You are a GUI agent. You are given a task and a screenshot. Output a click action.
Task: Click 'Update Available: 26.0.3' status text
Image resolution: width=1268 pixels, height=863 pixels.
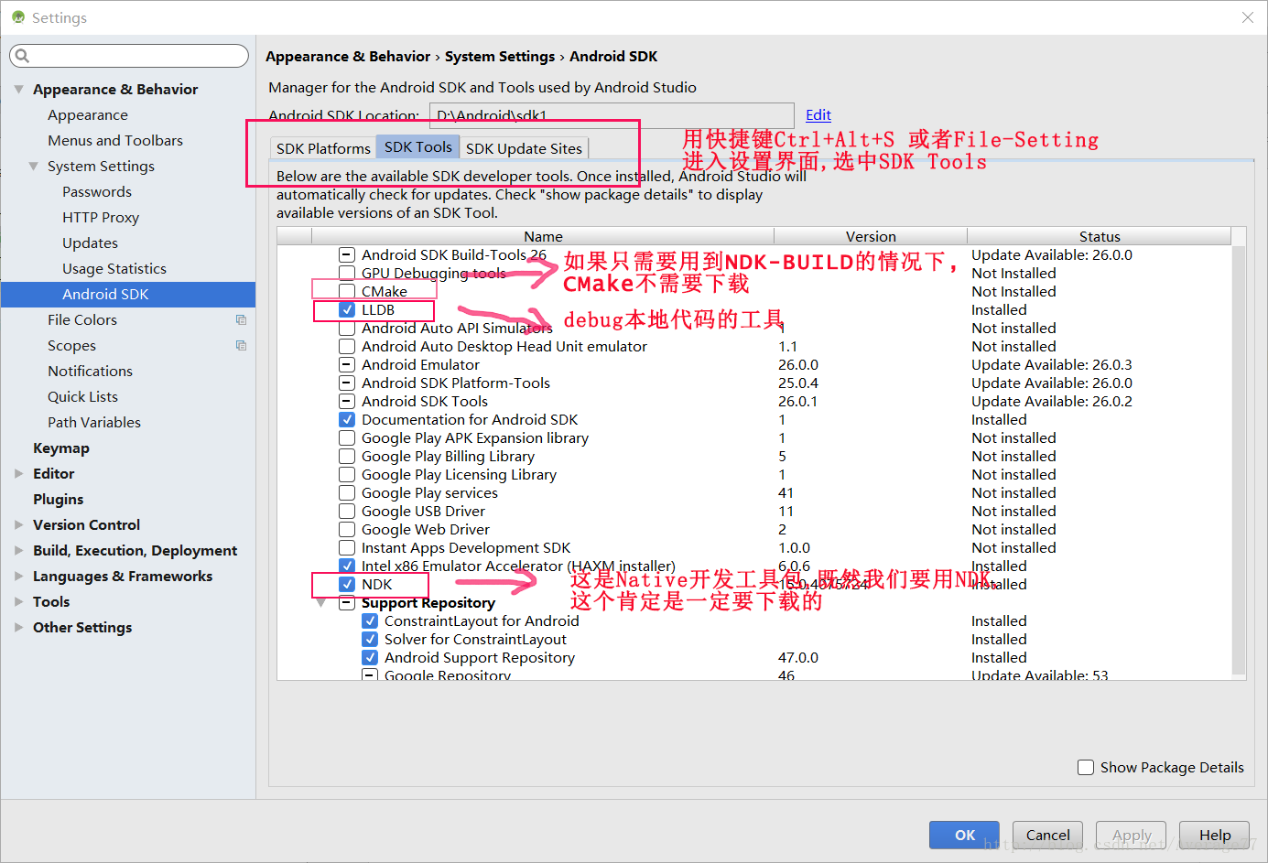[x=1052, y=364]
